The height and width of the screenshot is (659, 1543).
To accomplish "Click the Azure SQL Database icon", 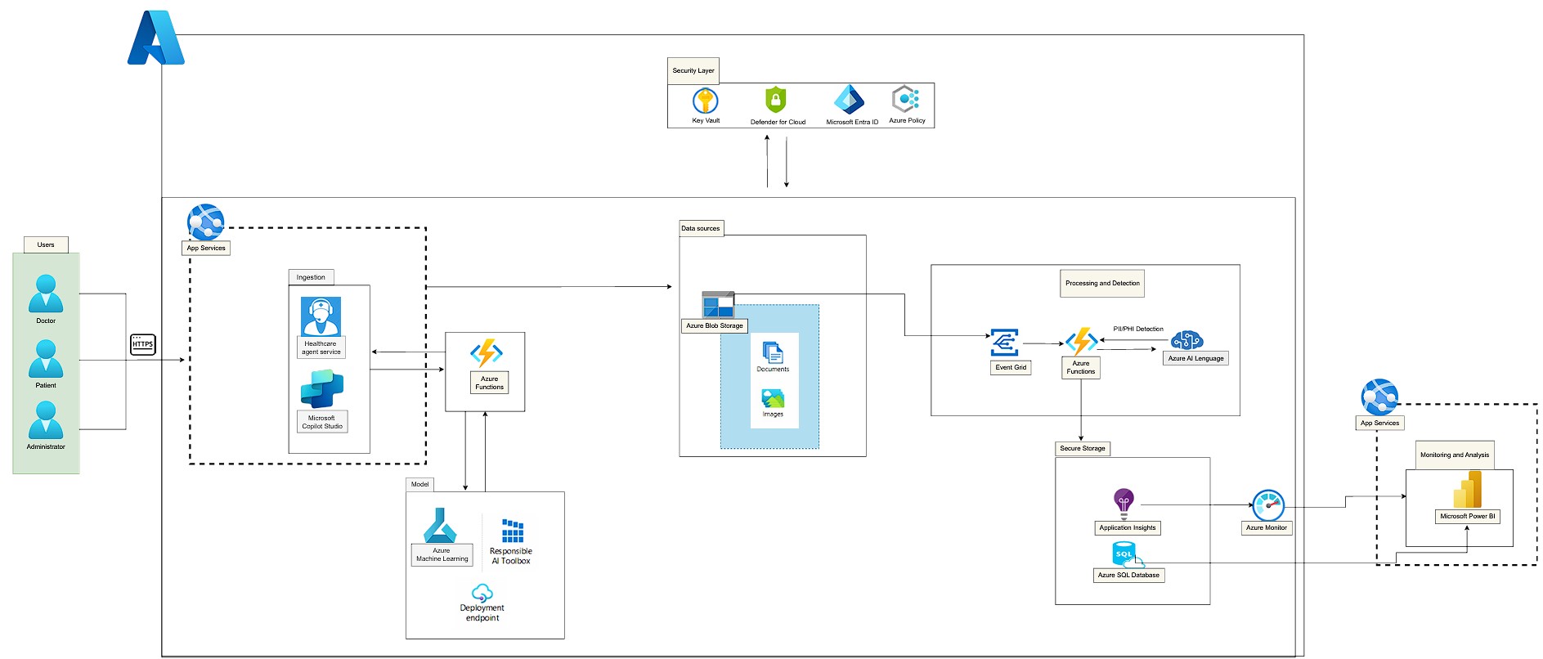I will click(x=1128, y=556).
